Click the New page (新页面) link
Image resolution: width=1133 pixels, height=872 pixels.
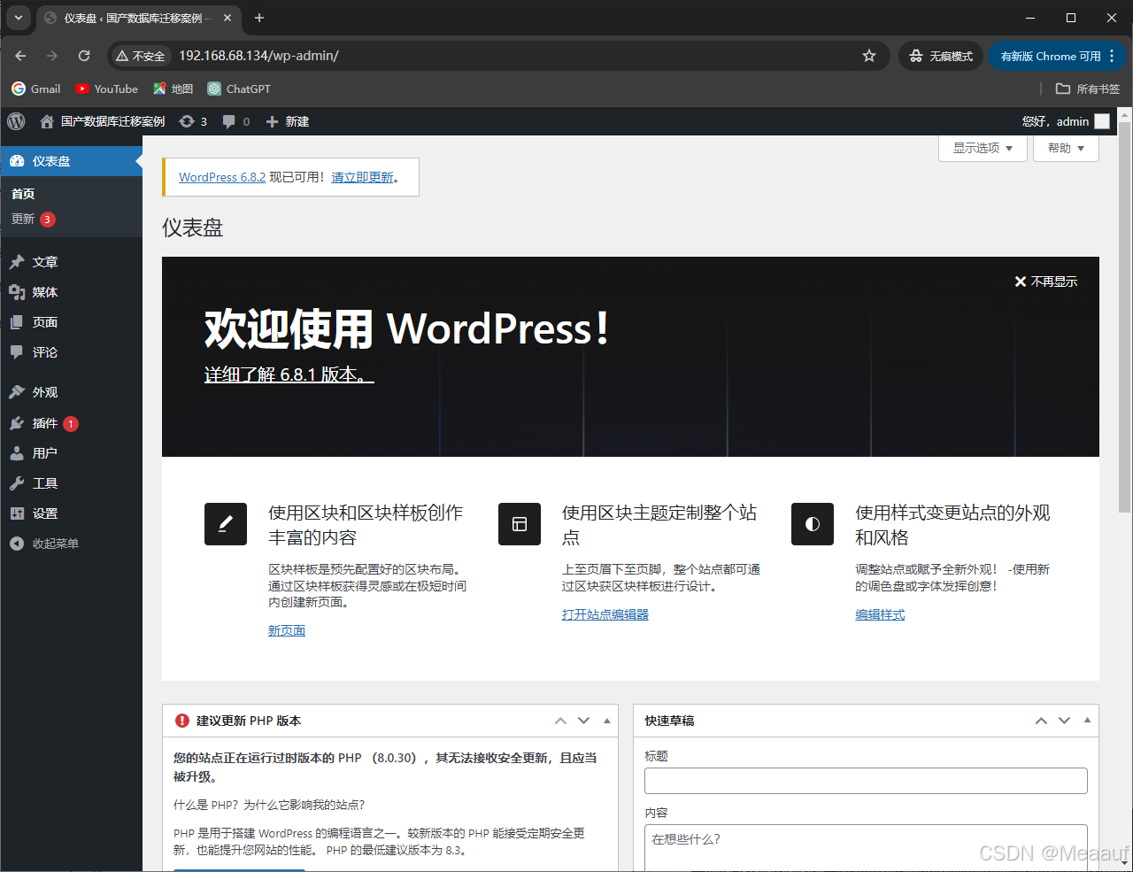(x=287, y=630)
